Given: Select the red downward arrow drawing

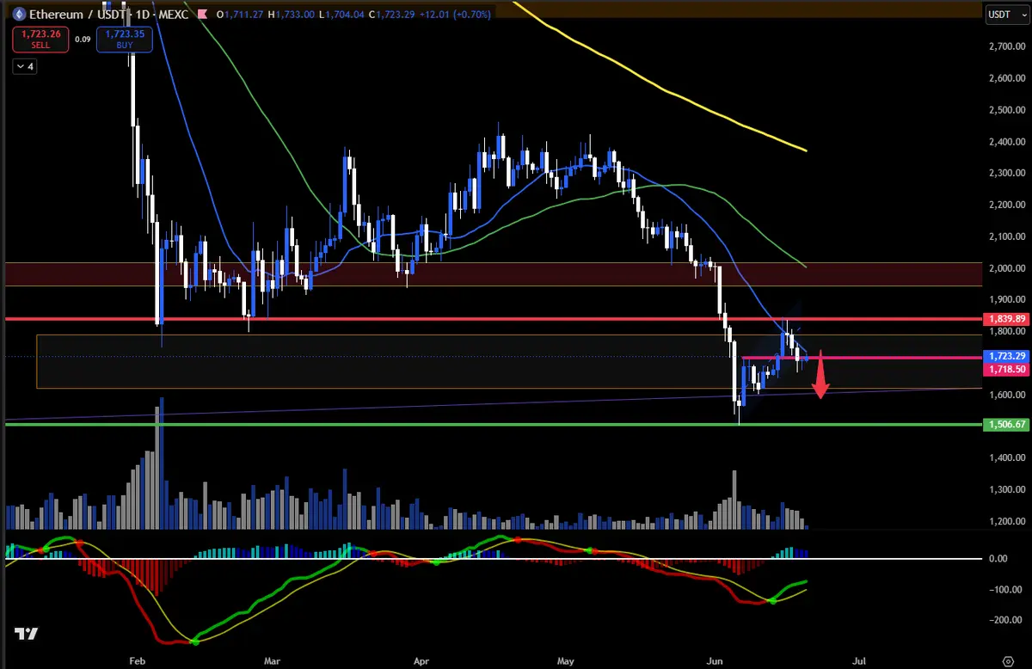Looking at the screenshot, I should tap(821, 375).
